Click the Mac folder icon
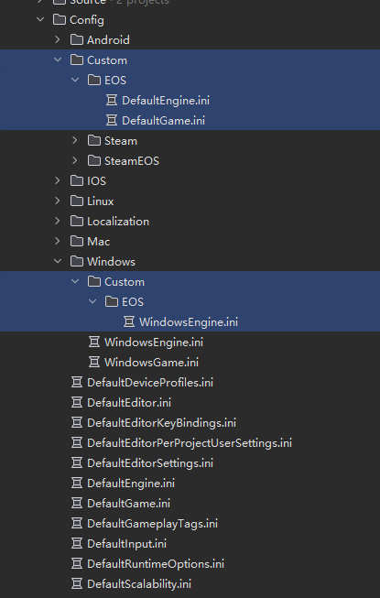 click(77, 241)
